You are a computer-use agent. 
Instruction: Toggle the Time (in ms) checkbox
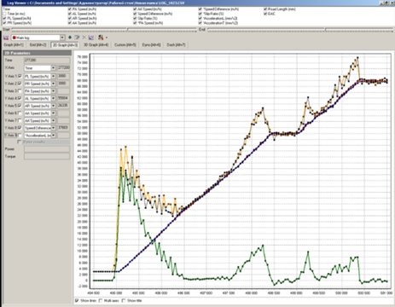point(4,14)
